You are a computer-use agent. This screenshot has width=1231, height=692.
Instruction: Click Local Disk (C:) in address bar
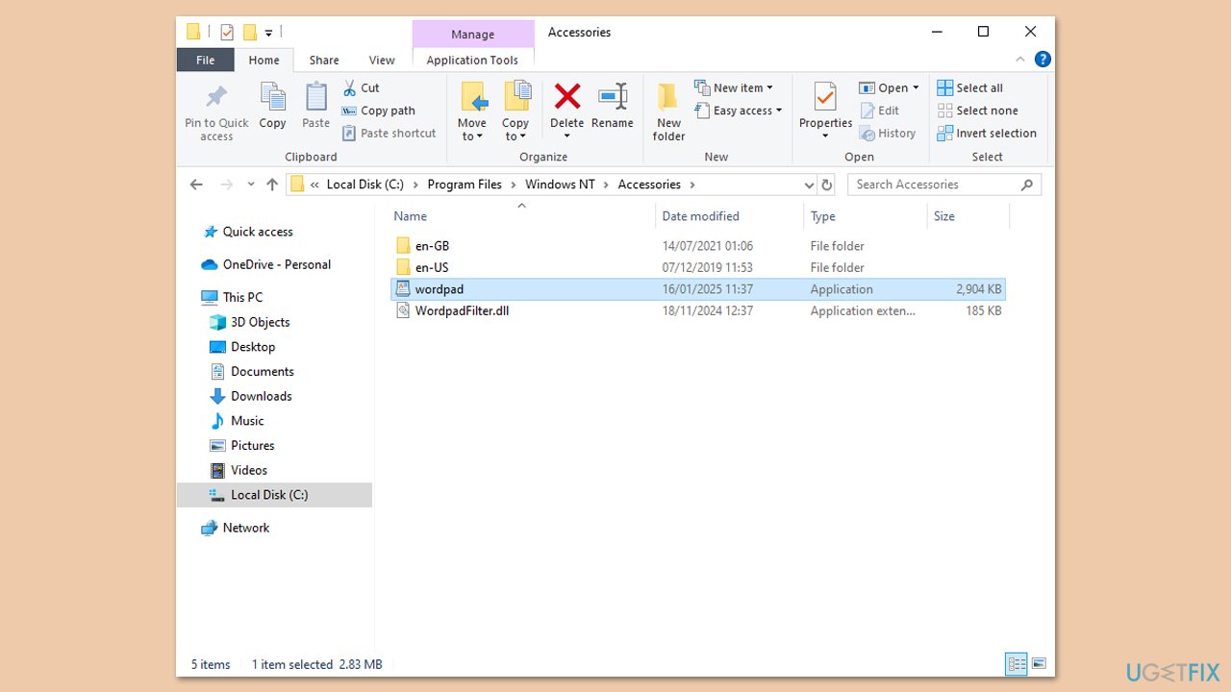pos(365,185)
